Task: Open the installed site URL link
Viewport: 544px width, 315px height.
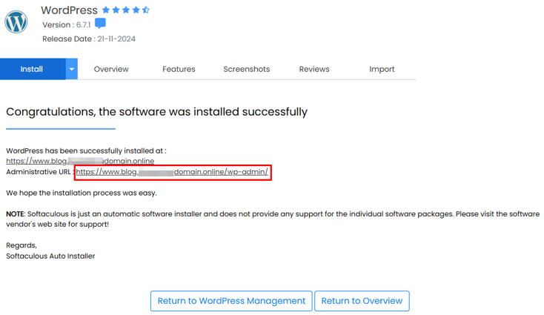Action: (x=80, y=161)
